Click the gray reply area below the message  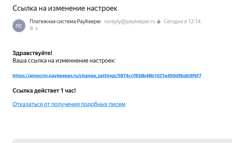coord(122,141)
